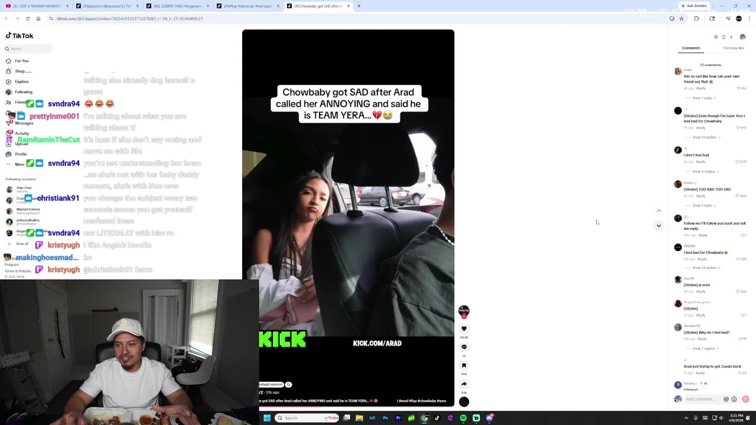This screenshot has height=425, width=756.
Task: Reply to the 'Why do I feel bad?' comment
Action: tap(702, 339)
